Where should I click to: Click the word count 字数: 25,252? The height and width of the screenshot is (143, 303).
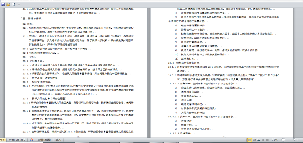[17, 140]
